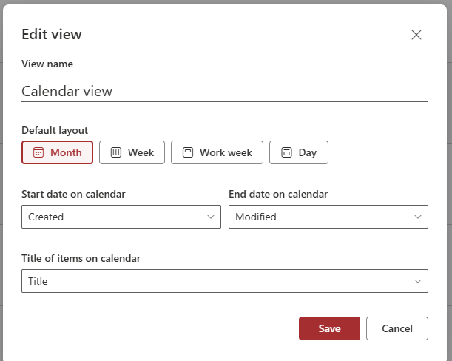The image size is (452, 361).
Task: Open the Title of items on calendar dropdown
Action: [x=224, y=281]
